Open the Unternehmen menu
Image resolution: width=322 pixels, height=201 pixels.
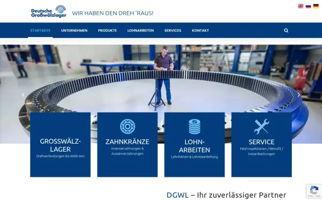tap(74, 31)
